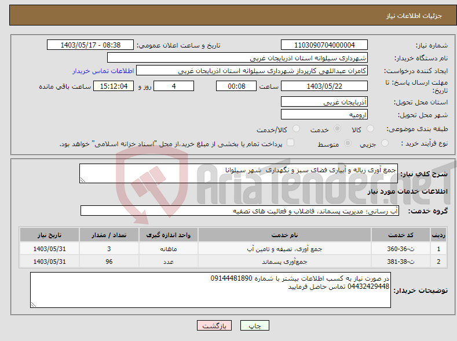457x341 pixels.
Task: Click the کد خدمت column header
Action: click(401, 235)
